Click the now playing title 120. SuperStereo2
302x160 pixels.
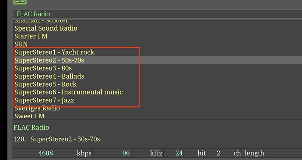(56, 139)
